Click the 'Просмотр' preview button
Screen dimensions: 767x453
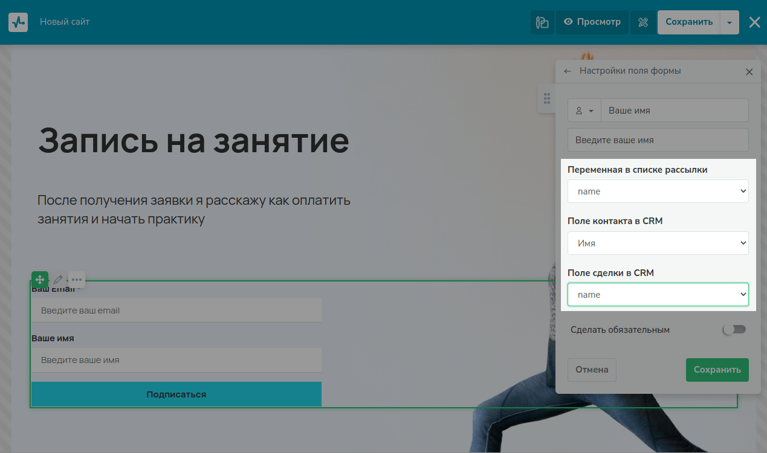click(592, 22)
